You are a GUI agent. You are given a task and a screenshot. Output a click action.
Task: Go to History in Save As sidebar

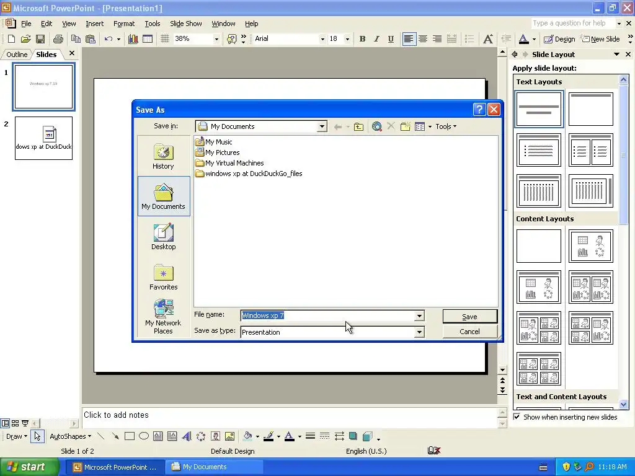click(163, 156)
